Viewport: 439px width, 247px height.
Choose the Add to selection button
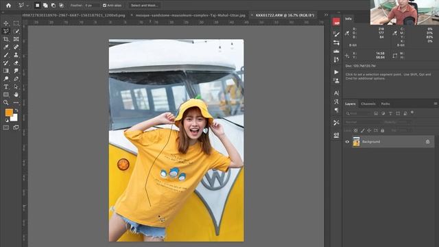(45, 5)
